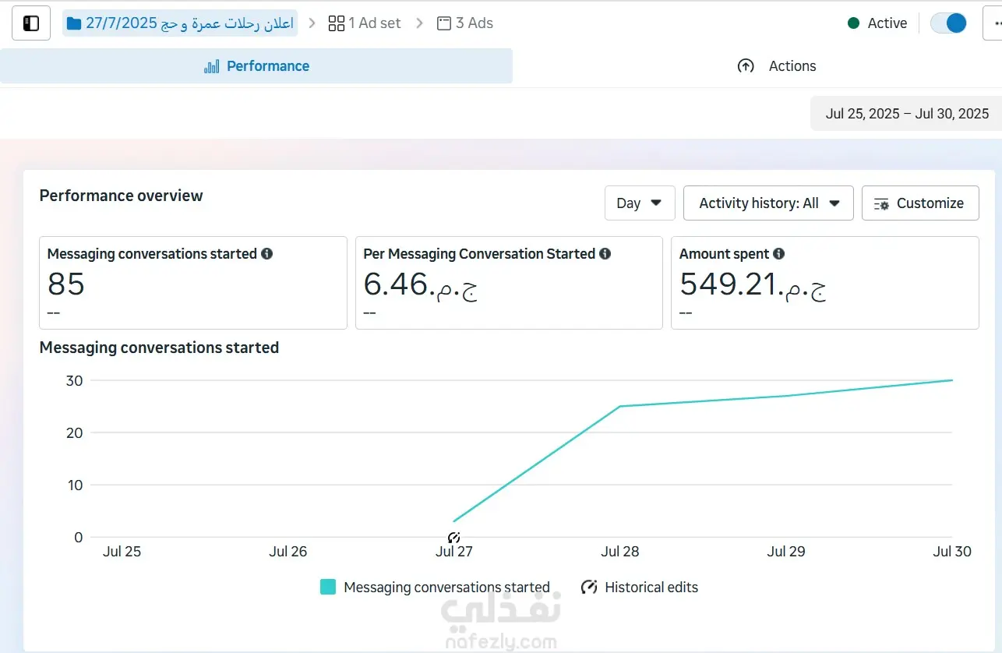Screen dimensions: 1002x653
Task: Click info icon beside Messaging conversations started
Action: pyautogui.click(x=266, y=254)
